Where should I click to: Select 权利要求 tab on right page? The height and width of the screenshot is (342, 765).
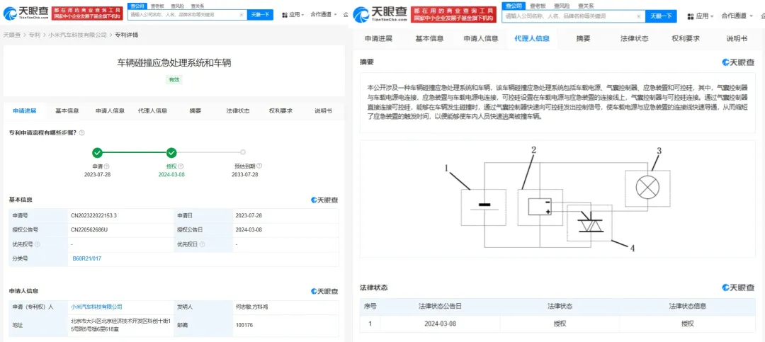(686, 38)
